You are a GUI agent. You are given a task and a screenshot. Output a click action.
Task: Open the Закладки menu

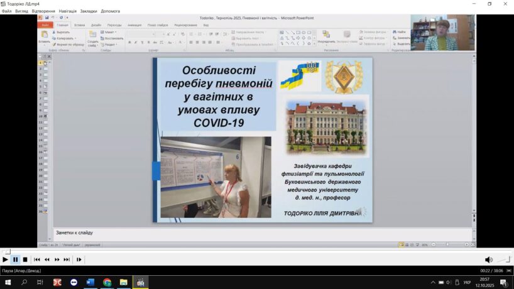(x=89, y=11)
